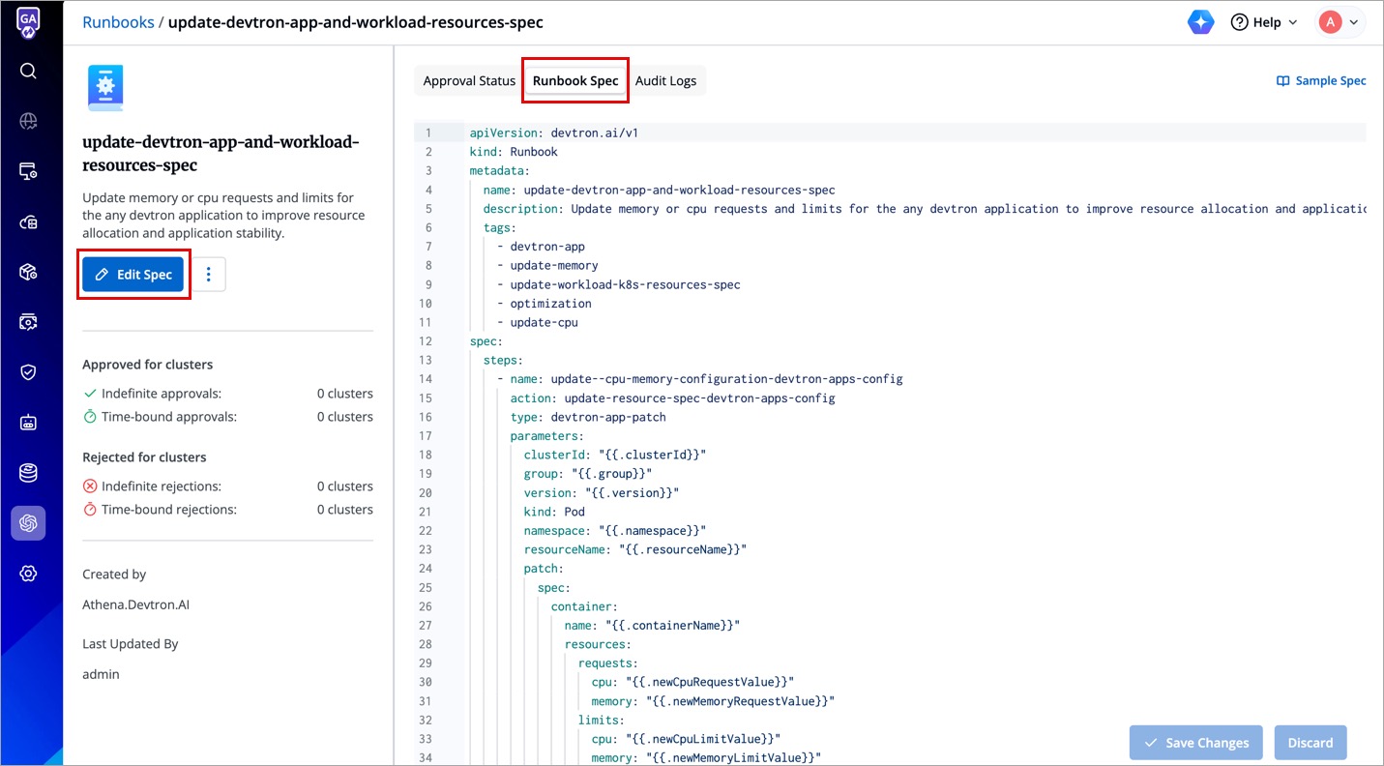Click the highlighted AI runbooks sidebar icon
1384x766 pixels.
tap(28, 522)
